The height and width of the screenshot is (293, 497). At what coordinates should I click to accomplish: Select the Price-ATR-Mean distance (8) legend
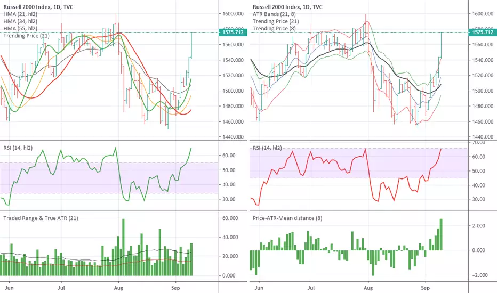287,218
